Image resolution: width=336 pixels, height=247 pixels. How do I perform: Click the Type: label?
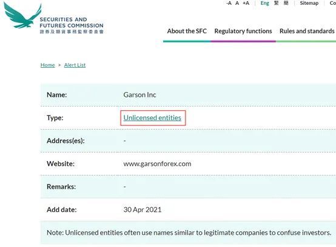tap(55, 118)
